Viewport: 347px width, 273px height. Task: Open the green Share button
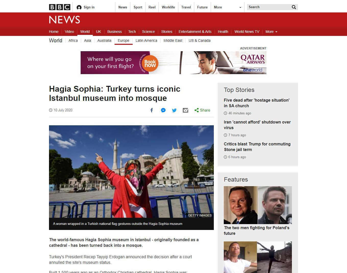(x=202, y=110)
